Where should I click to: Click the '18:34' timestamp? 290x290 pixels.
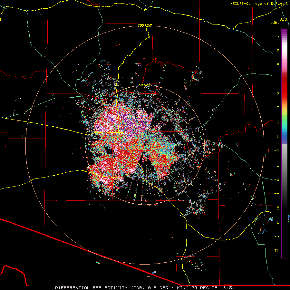pyautogui.click(x=228, y=288)
